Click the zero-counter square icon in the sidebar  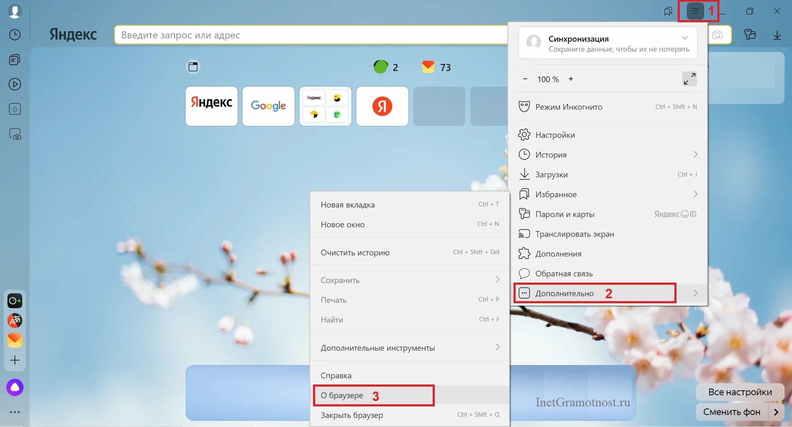(x=15, y=109)
